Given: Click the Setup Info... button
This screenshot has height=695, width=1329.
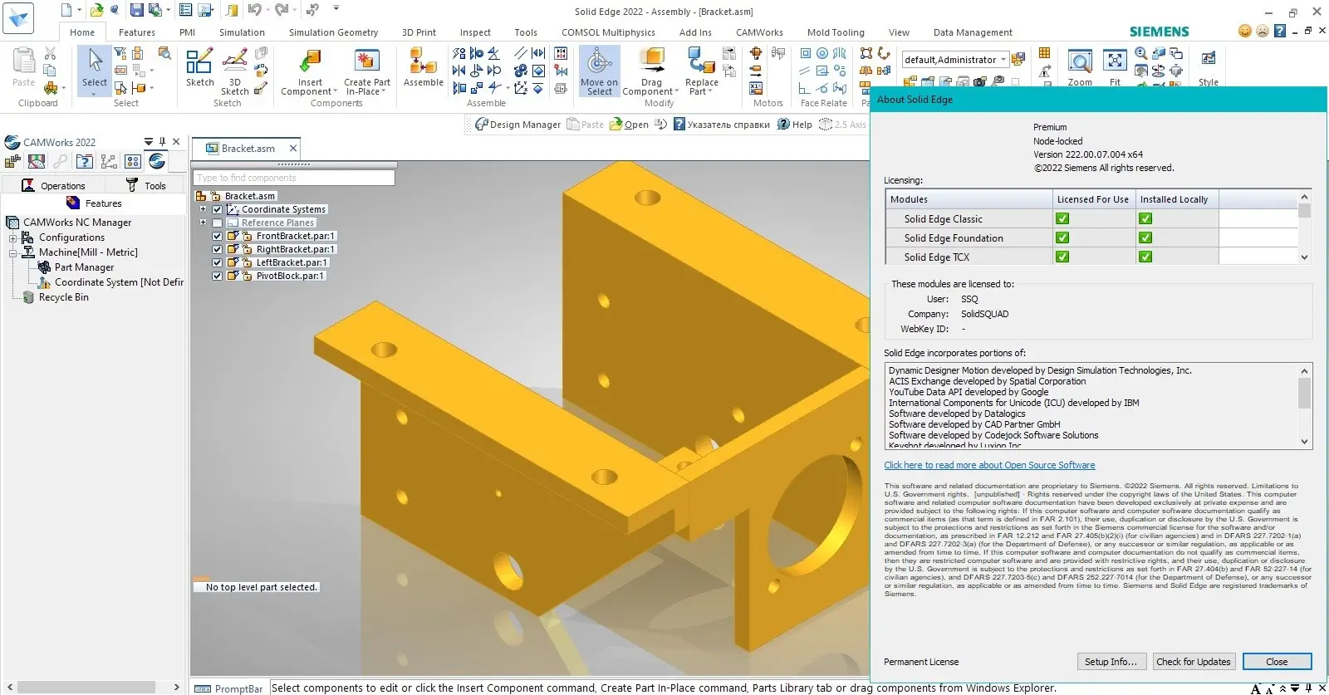Looking at the screenshot, I should (1111, 662).
